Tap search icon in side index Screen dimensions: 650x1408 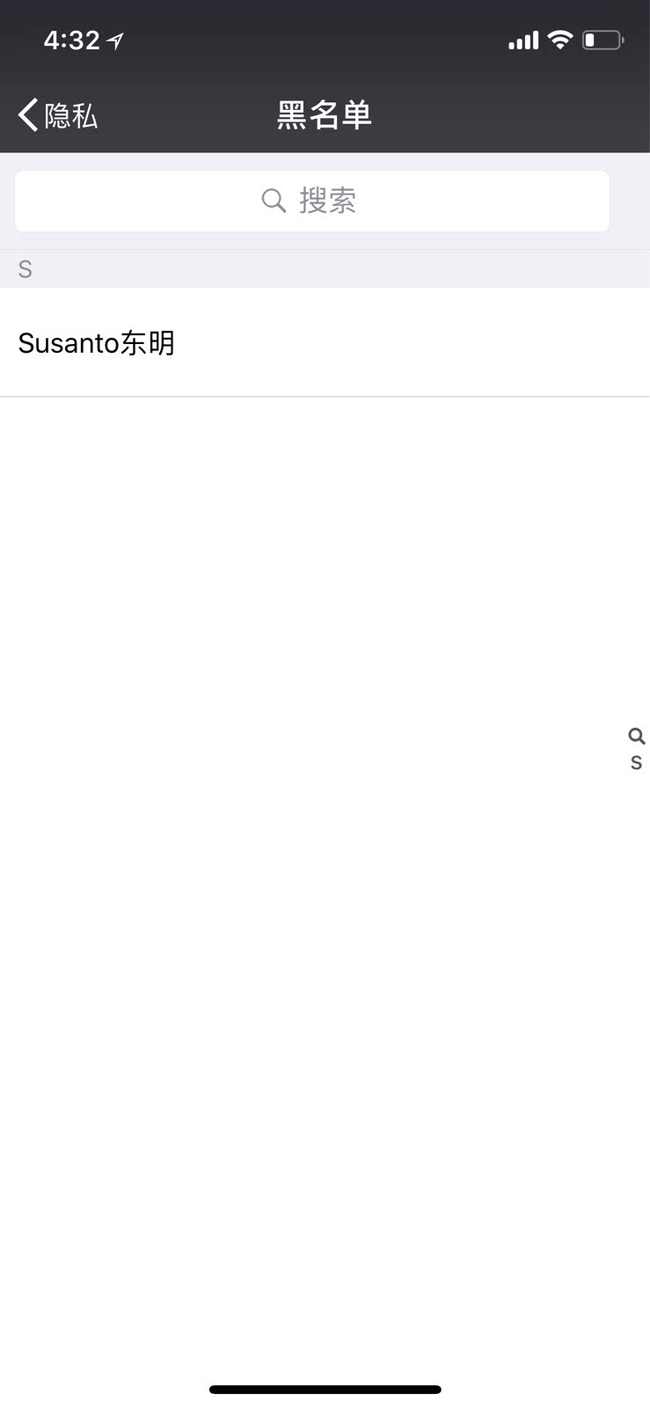[636, 736]
